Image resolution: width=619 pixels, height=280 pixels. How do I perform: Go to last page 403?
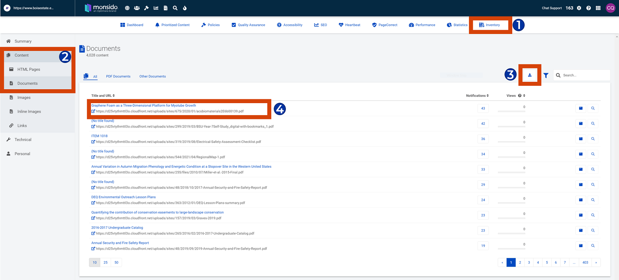pyautogui.click(x=585, y=263)
